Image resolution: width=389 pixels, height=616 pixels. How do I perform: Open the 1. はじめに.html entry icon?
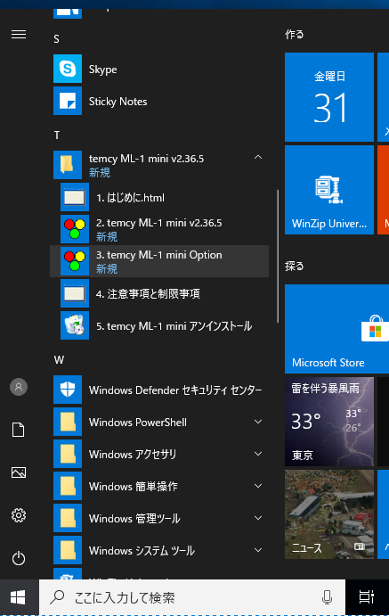75,197
